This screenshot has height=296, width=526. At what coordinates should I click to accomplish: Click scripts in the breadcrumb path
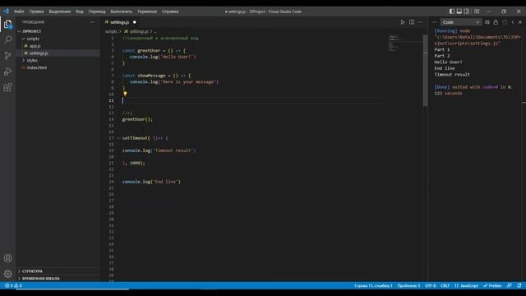pyautogui.click(x=112, y=31)
